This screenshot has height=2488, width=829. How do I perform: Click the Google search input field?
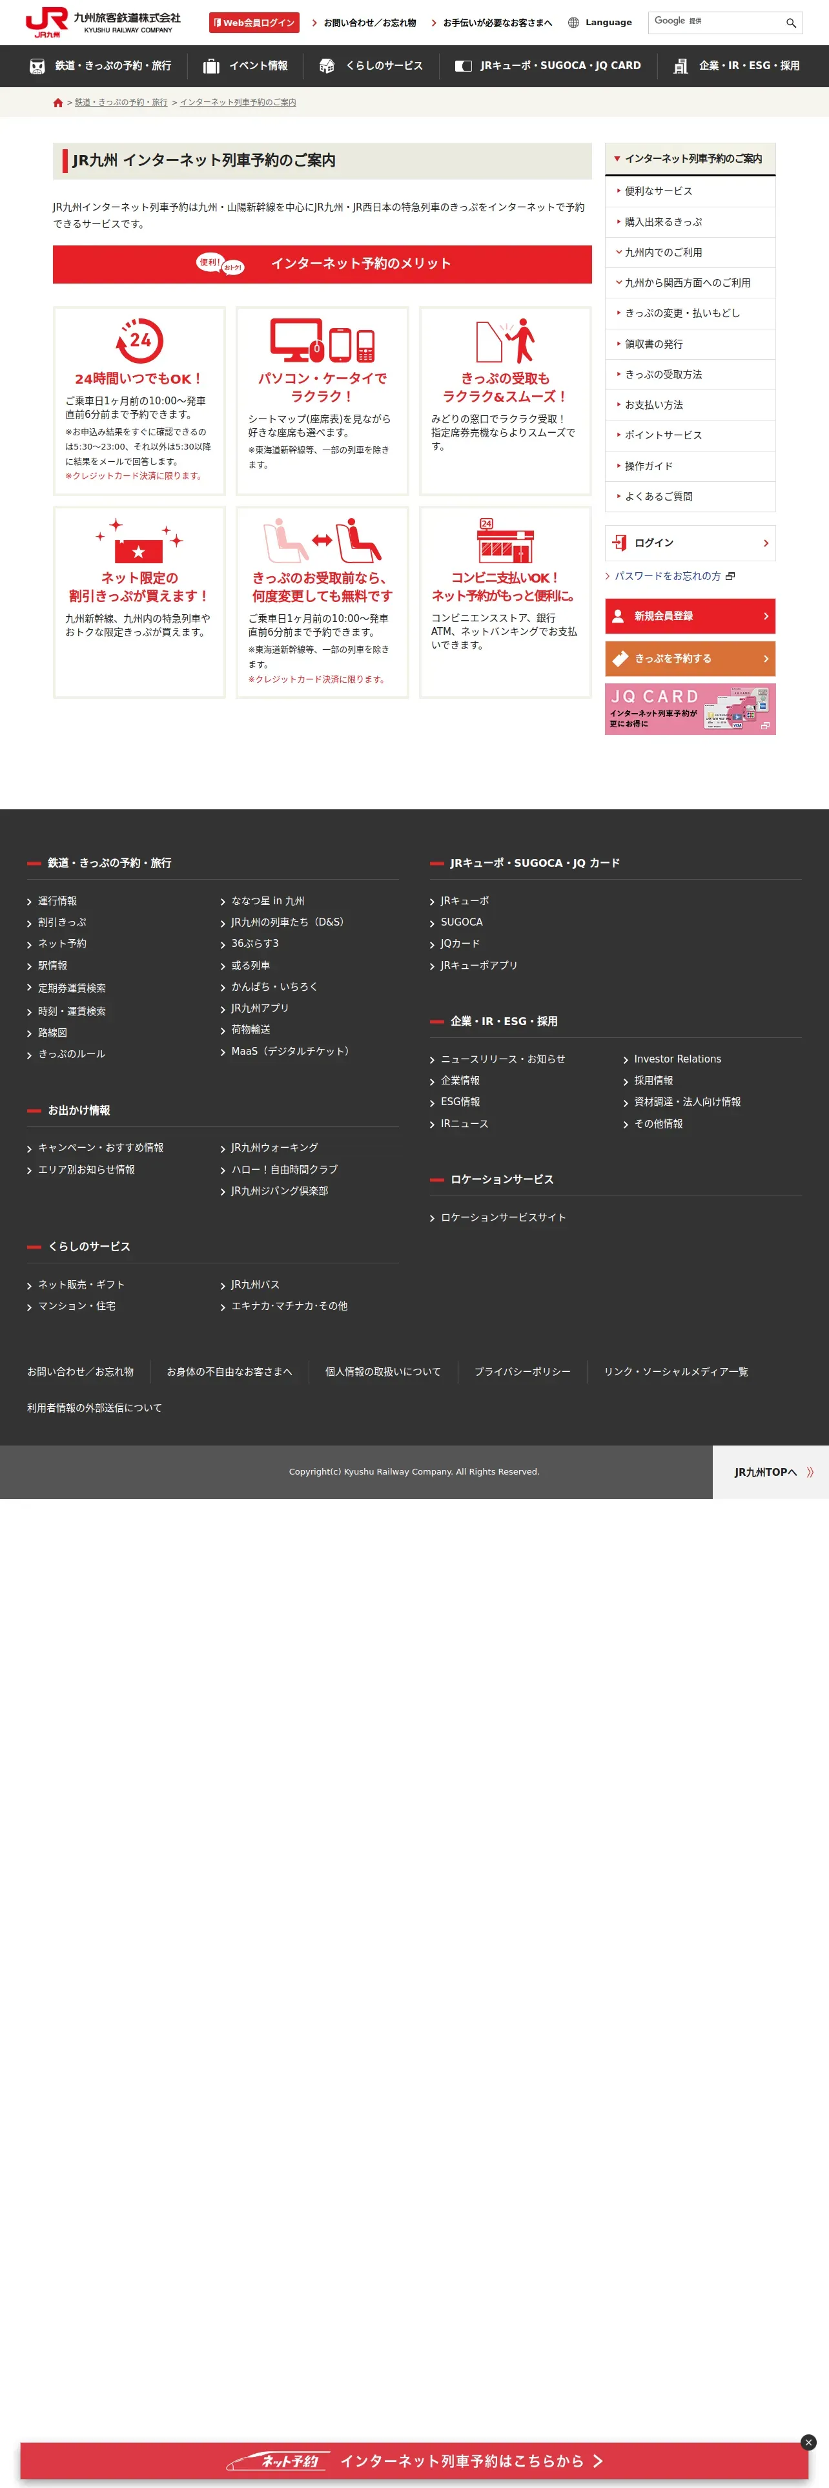point(715,22)
